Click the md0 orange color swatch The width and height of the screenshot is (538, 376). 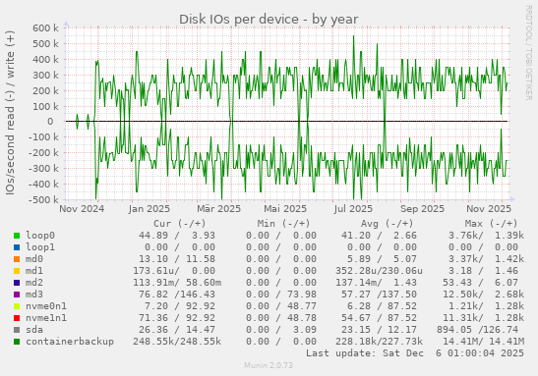[x=17, y=259]
